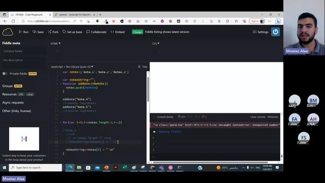325x183 pixels.
Task: Click participant BM avatar
Action: 313,101
